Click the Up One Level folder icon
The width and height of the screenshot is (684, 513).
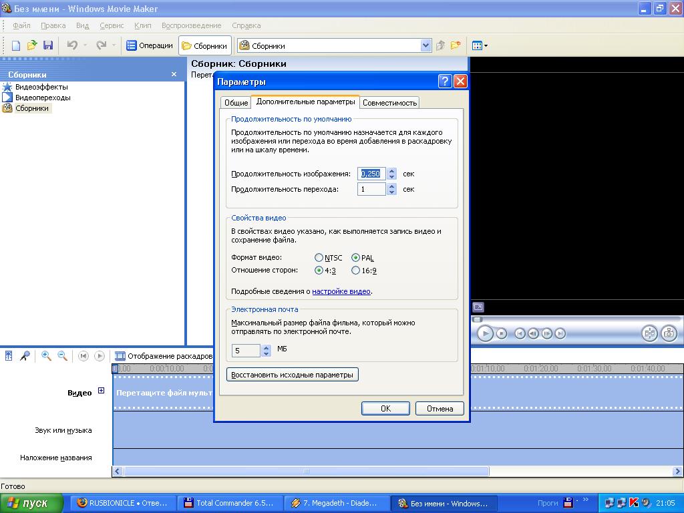[441, 45]
